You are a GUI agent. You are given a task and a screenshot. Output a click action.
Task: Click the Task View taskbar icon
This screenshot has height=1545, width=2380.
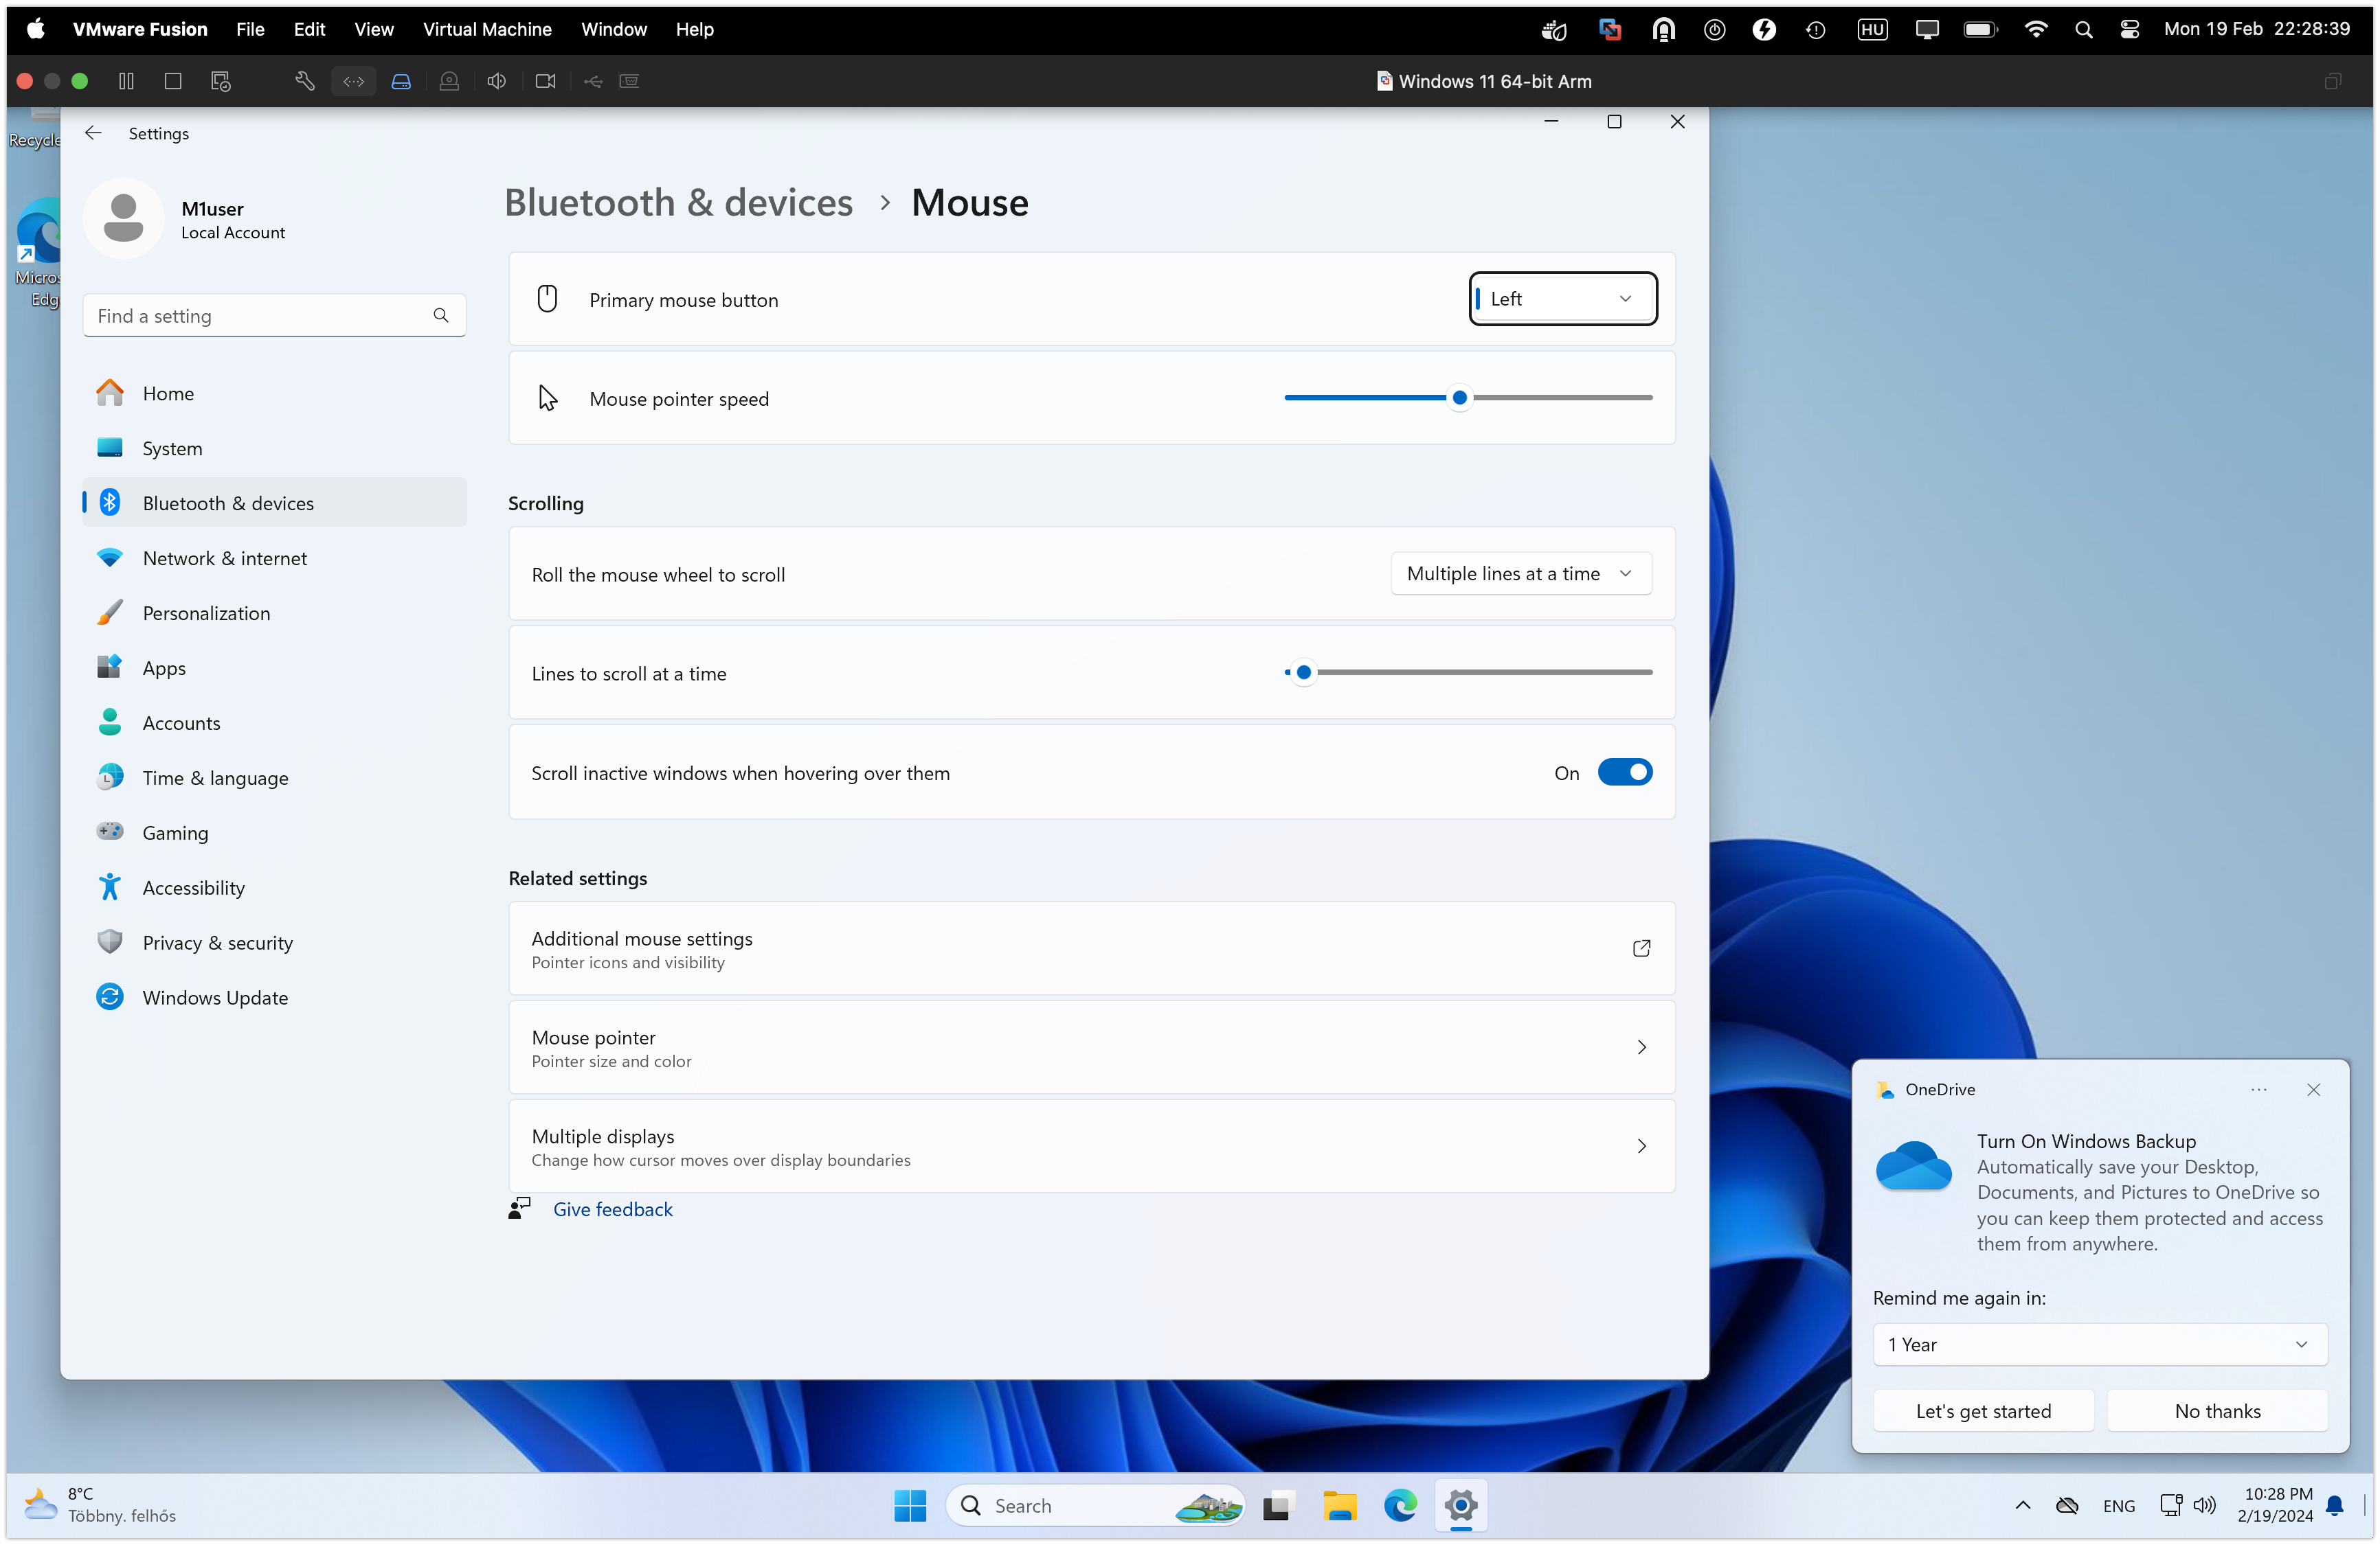(1278, 1506)
